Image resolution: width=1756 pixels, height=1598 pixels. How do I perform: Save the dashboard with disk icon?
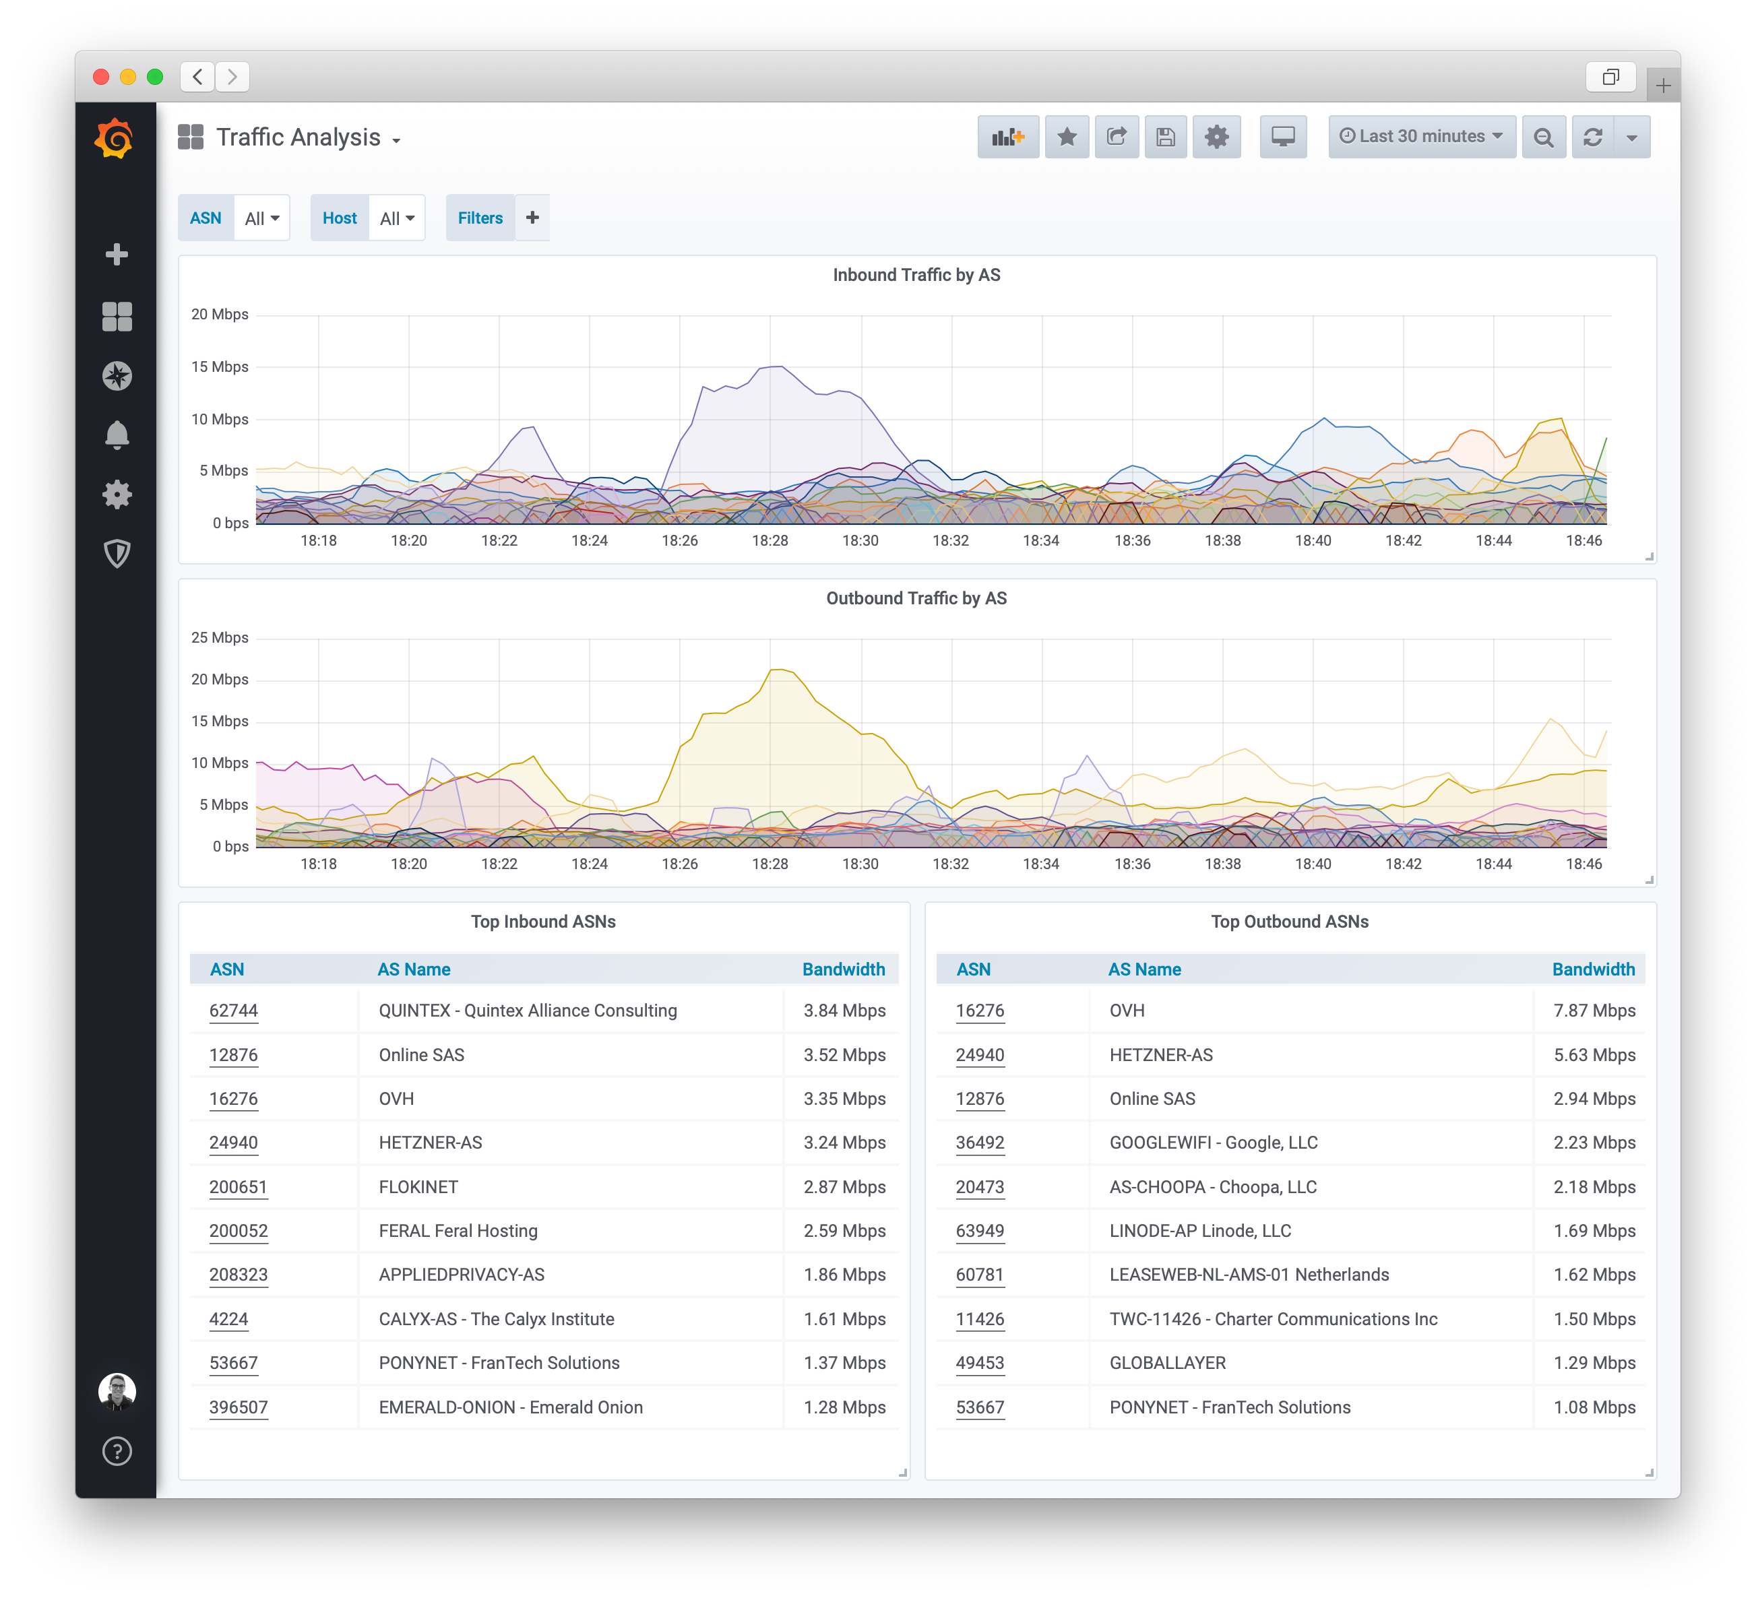pyautogui.click(x=1166, y=137)
